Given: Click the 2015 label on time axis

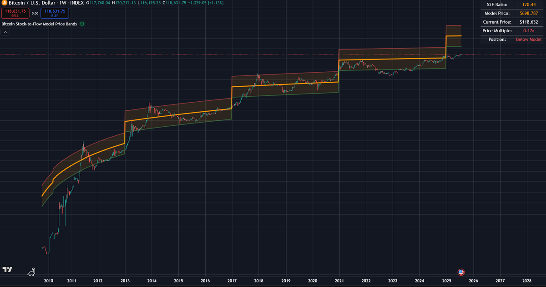Looking at the screenshot, I should pos(178,281).
